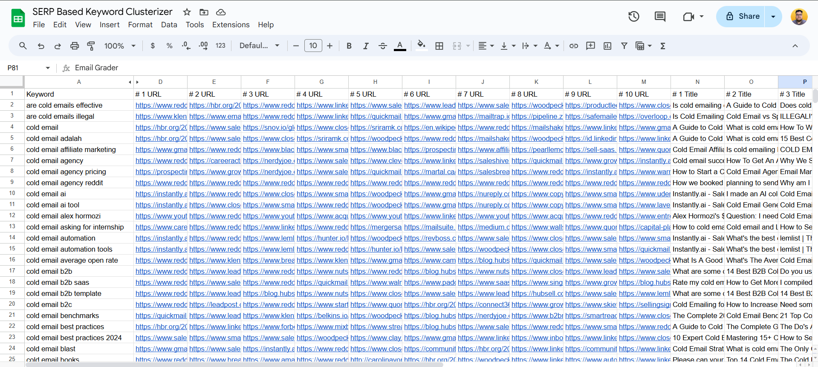Open the fill color picker
Viewport: 818px width, 367px height.
point(421,45)
